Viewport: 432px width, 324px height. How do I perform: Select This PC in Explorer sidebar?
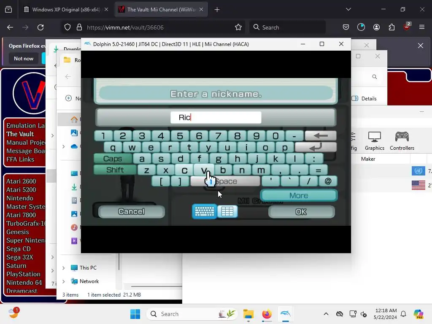click(84, 268)
